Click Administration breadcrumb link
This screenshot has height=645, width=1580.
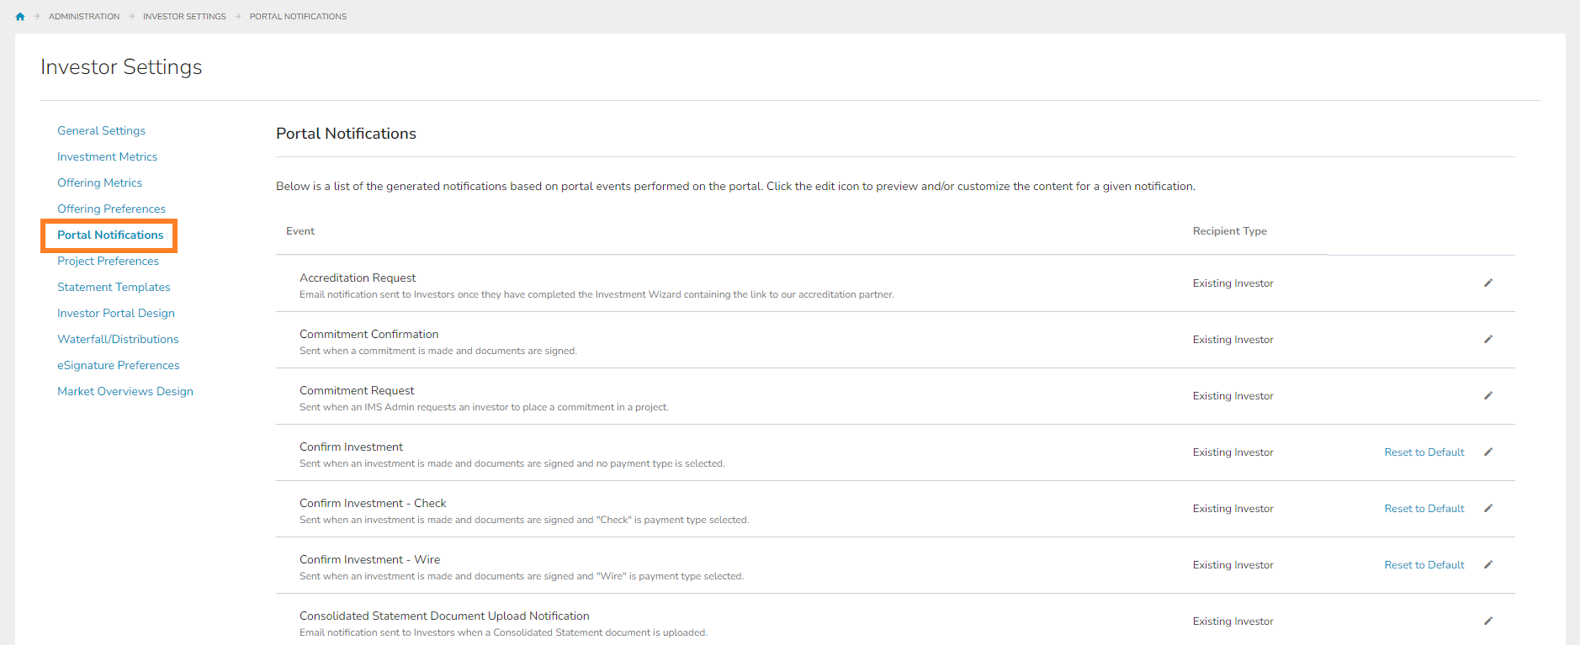[84, 17]
